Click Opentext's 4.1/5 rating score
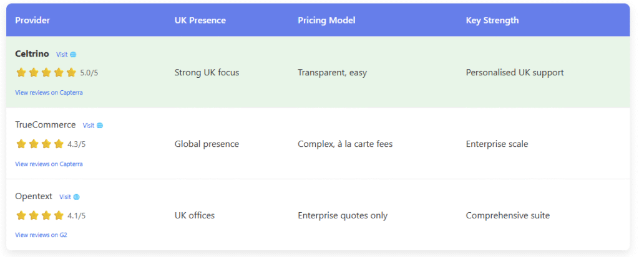639x257 pixels. click(77, 217)
